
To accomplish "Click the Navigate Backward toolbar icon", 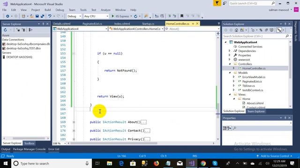I will tap(7, 16).
